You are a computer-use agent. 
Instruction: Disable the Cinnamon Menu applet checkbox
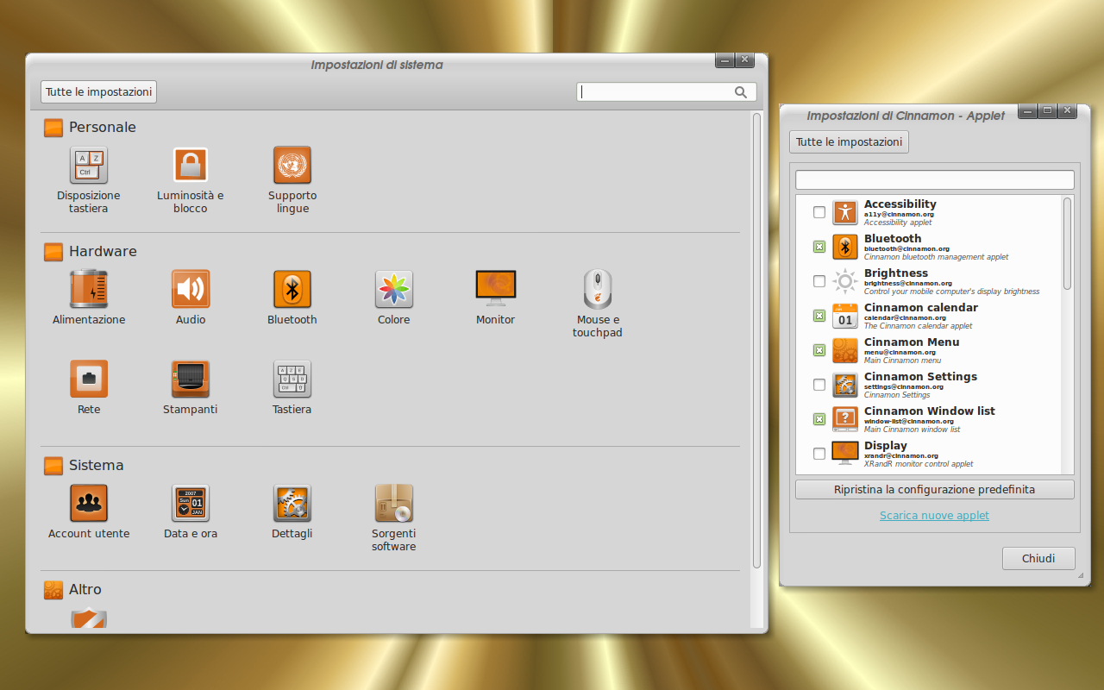(819, 350)
